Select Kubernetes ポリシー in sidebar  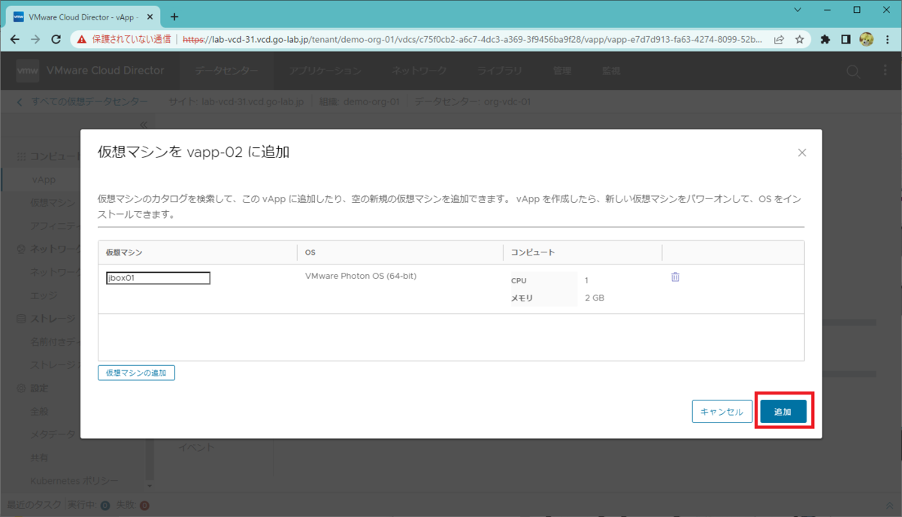click(x=74, y=481)
